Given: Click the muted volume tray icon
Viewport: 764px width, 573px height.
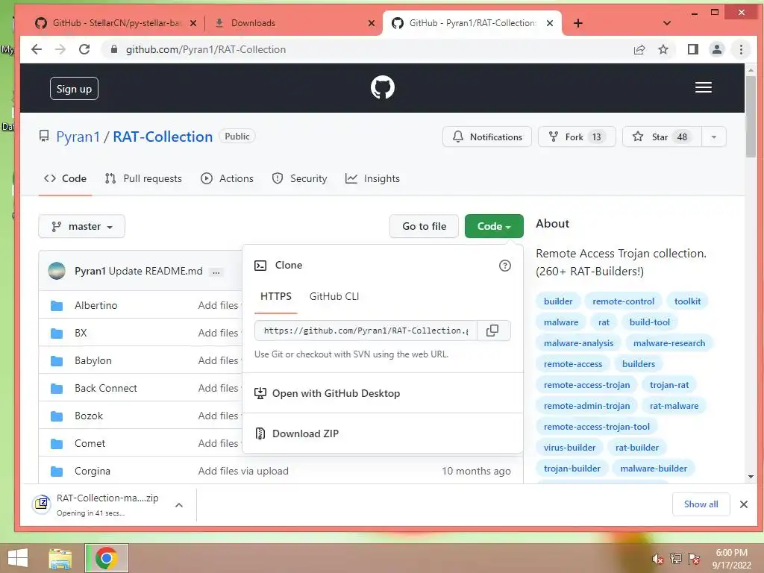Looking at the screenshot, I should click(x=657, y=559).
